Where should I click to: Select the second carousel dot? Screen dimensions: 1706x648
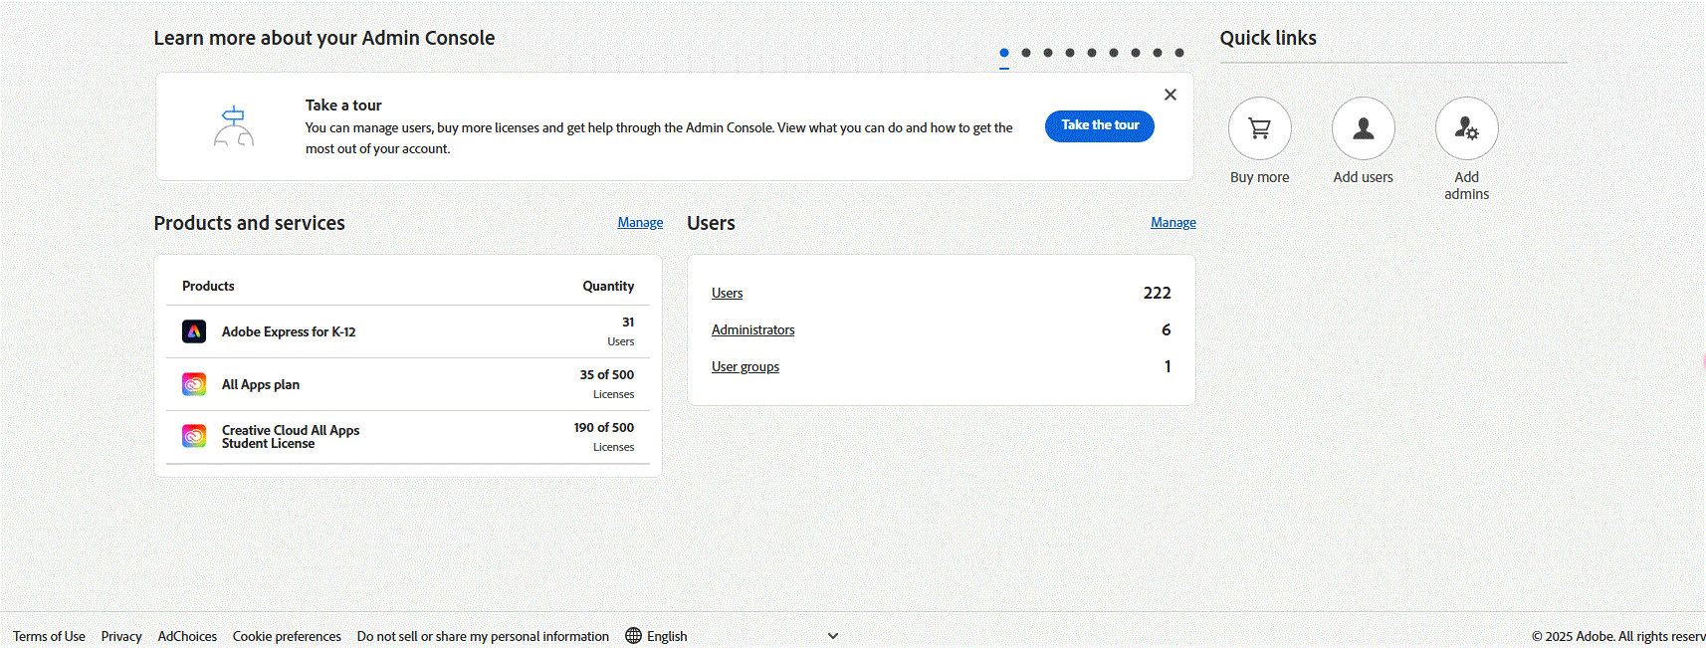coord(1026,53)
